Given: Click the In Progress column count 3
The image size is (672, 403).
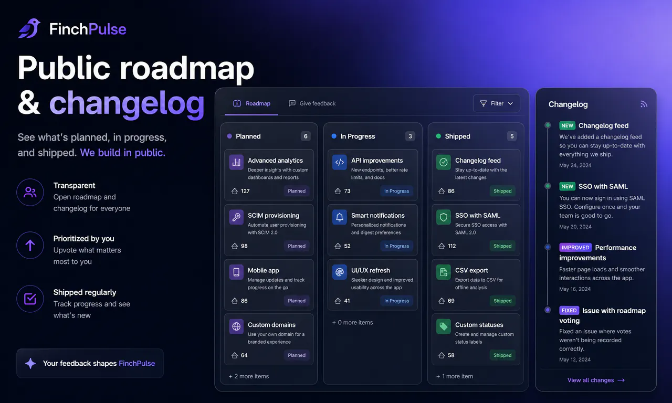Looking at the screenshot, I should pyautogui.click(x=410, y=136).
